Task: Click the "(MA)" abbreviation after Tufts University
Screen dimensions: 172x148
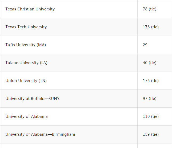Action: 41,45
